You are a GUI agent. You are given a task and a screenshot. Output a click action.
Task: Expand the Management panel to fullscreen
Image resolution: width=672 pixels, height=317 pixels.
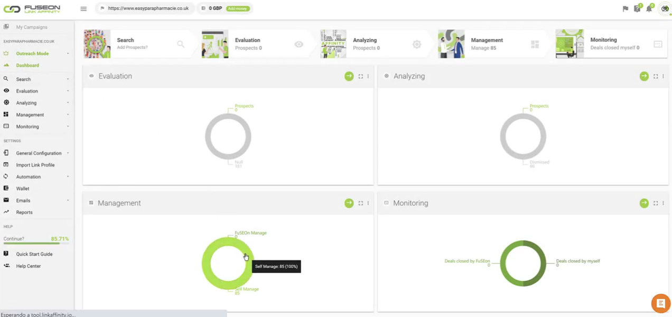361,203
